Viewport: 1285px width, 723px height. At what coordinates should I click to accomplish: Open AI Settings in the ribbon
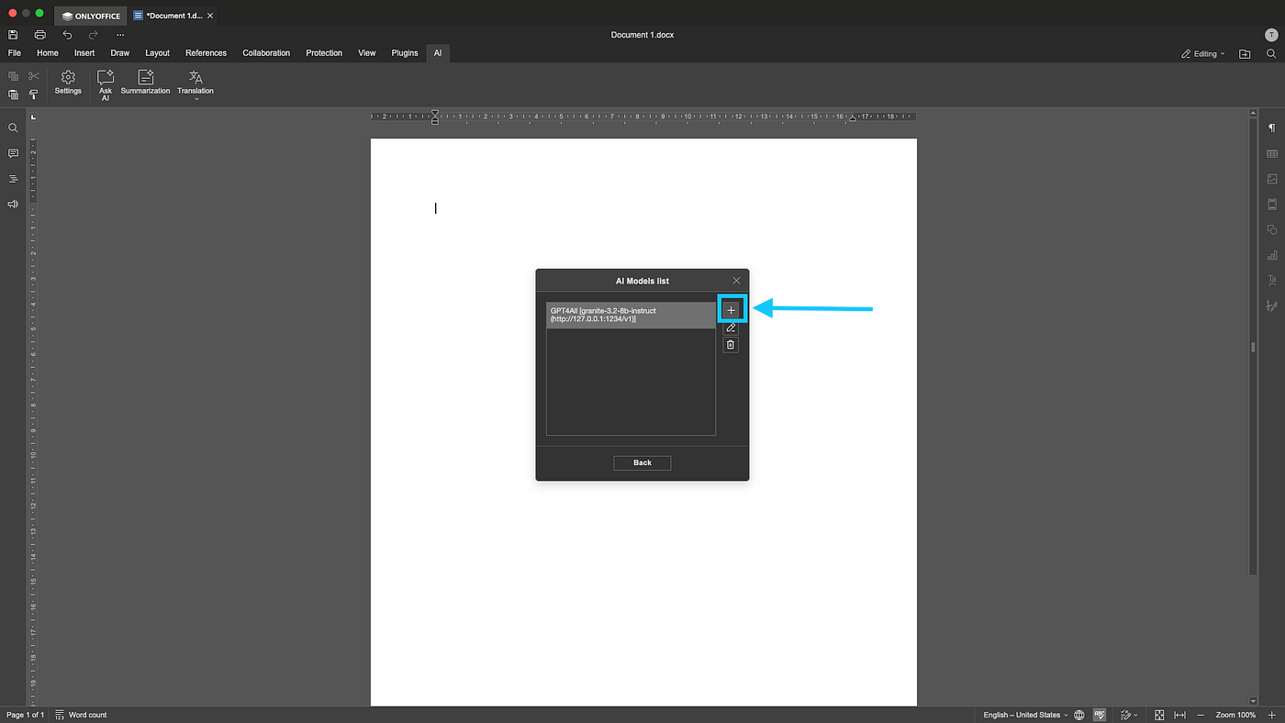[68, 83]
